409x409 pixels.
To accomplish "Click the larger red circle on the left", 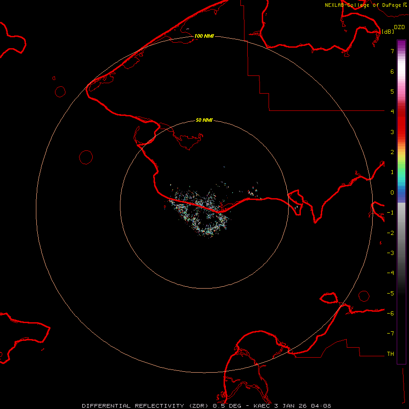I will pos(86,157).
